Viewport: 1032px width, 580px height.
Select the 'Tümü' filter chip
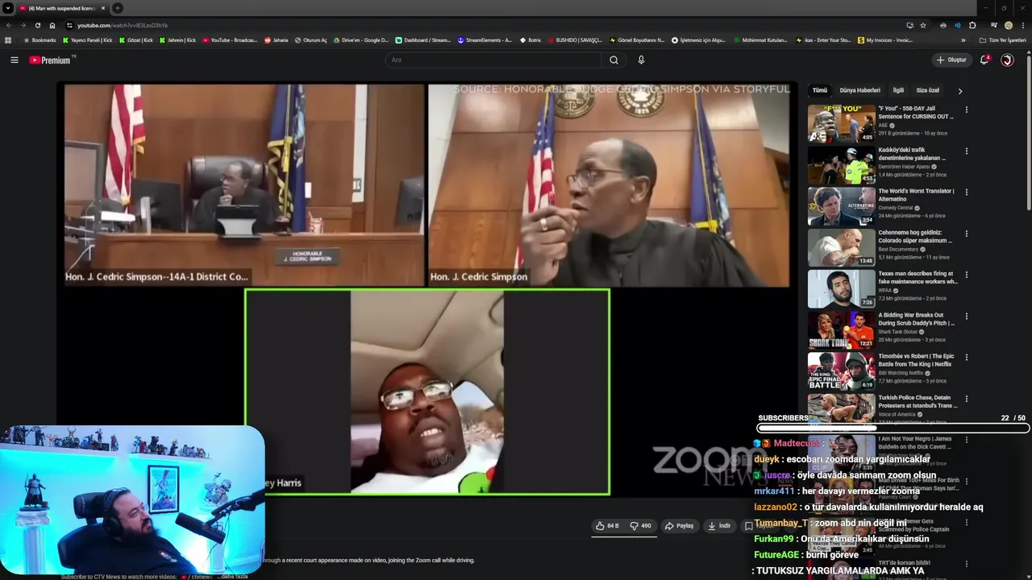coord(820,90)
